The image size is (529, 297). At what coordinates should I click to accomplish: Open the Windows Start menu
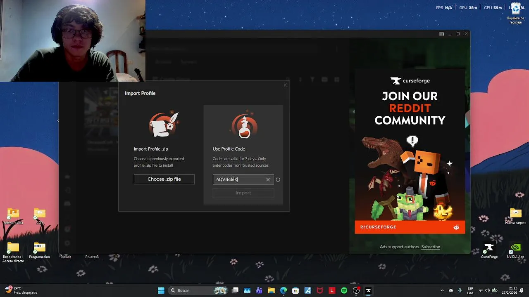161,290
